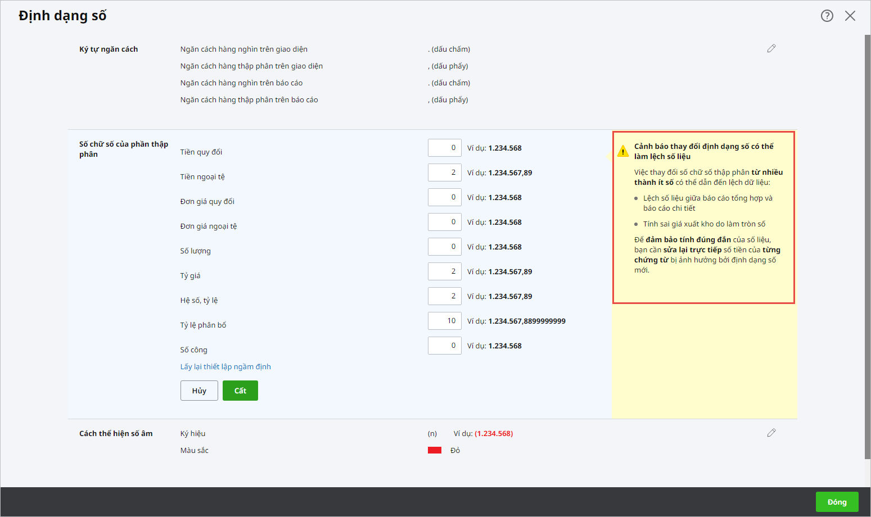Click the Tỷ lệ phân bổ field

[x=444, y=321]
